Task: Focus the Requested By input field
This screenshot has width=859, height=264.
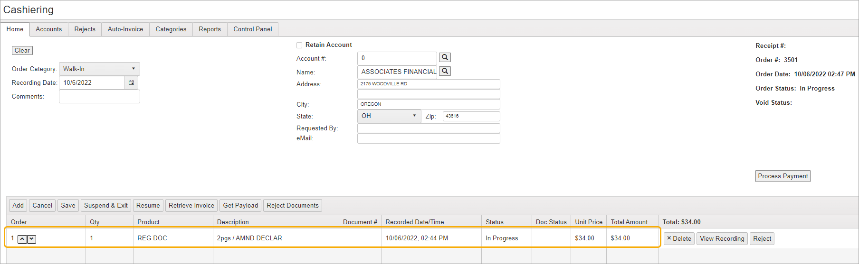Action: point(428,128)
